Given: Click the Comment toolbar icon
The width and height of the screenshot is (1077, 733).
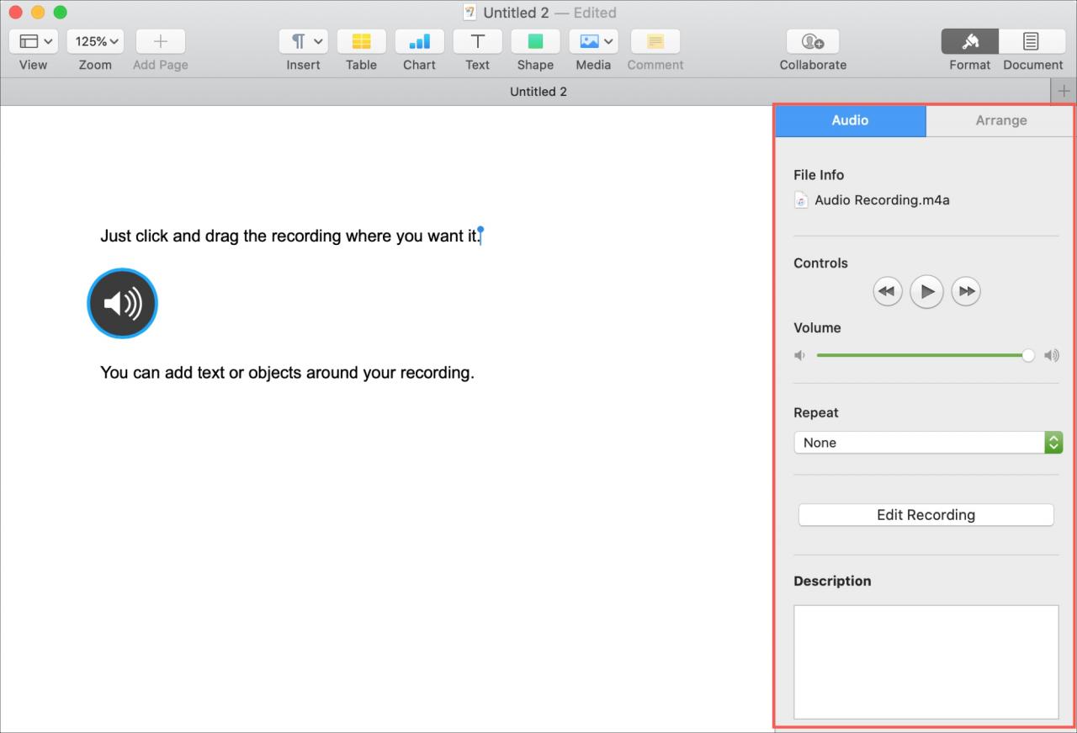Looking at the screenshot, I should point(655,41).
